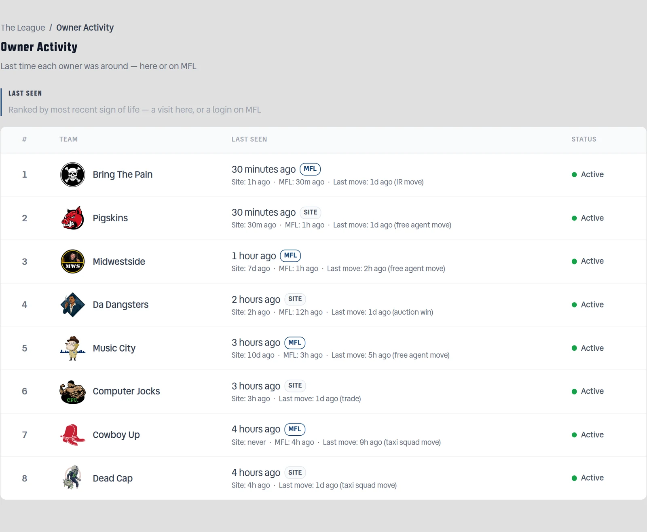Click the TEAM column header

[x=68, y=139]
